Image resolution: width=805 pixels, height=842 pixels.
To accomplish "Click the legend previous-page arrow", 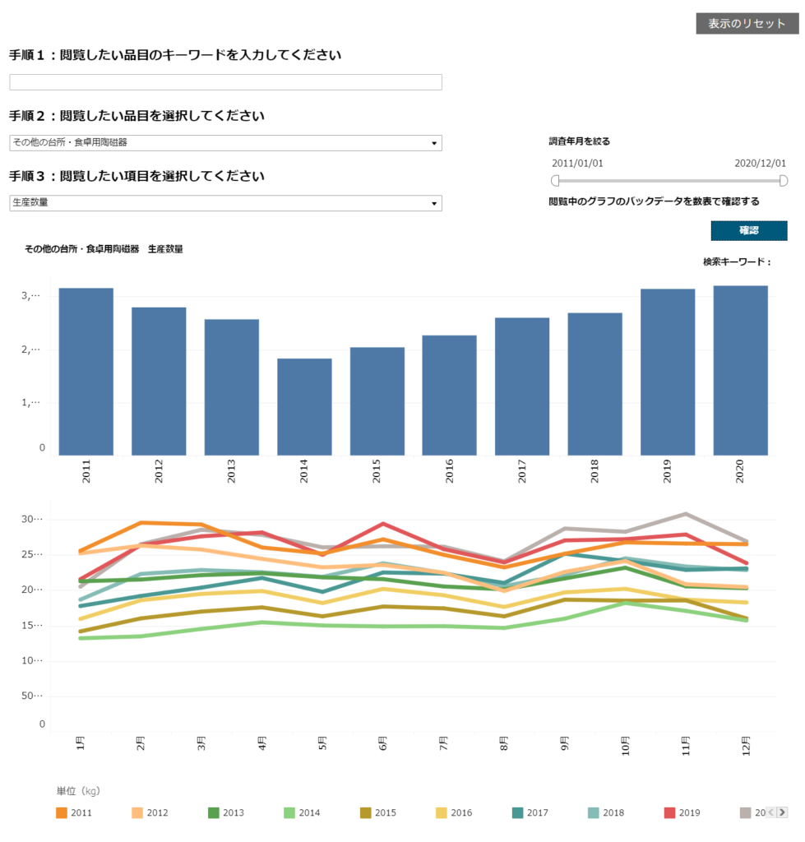I will pos(771,812).
